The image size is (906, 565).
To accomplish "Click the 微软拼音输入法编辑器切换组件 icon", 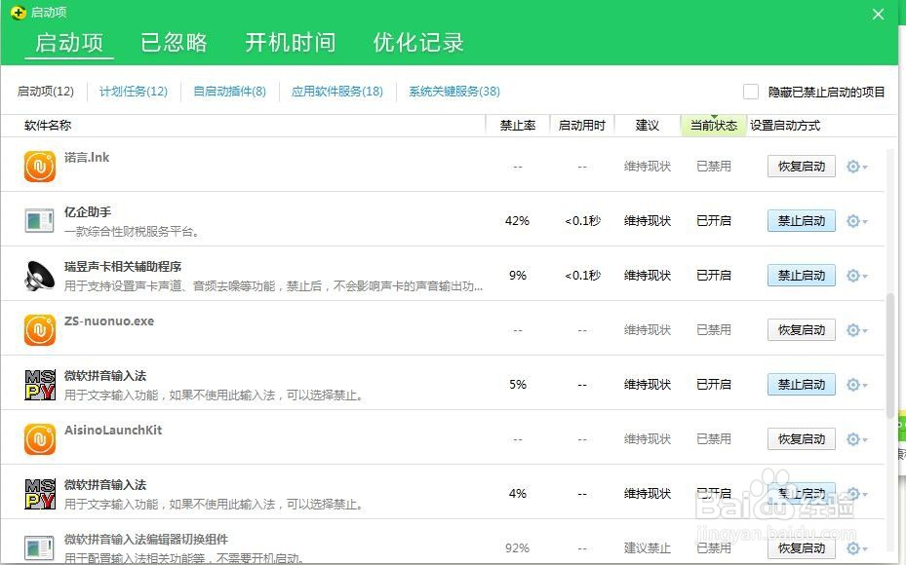I will coord(40,548).
